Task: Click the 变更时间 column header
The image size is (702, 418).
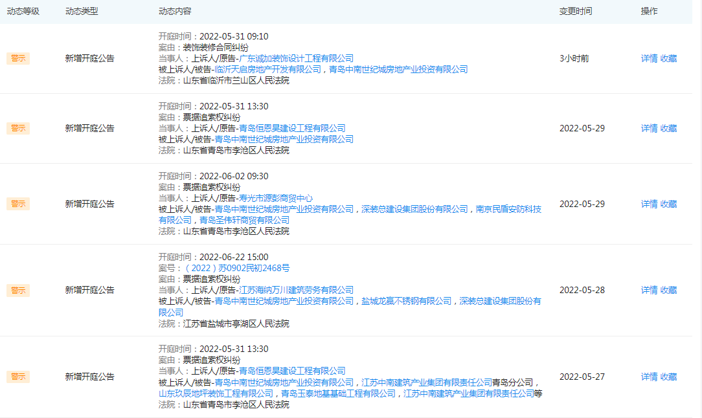Action: 576,11
